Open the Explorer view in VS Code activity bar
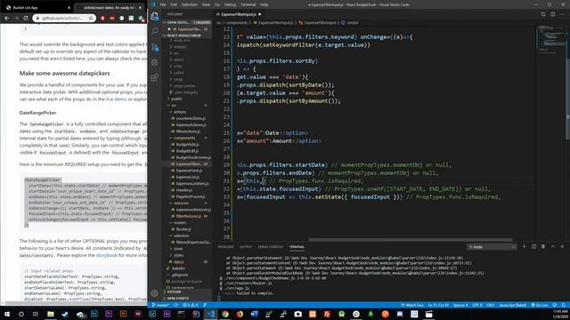This screenshot has height=320, width=570. tap(154, 16)
